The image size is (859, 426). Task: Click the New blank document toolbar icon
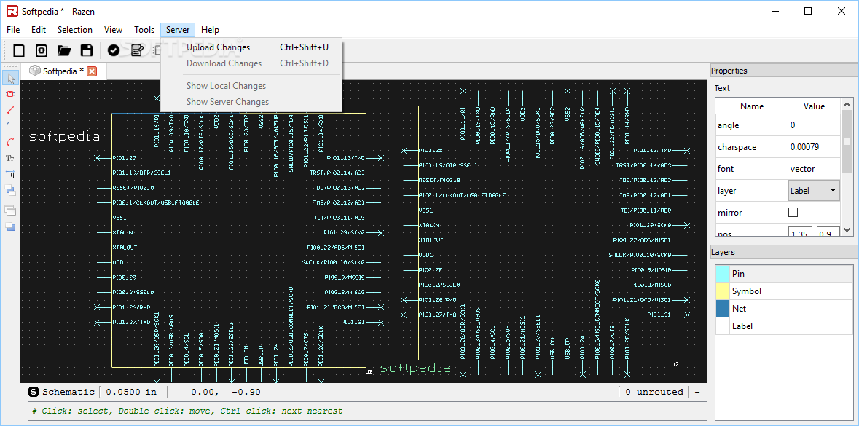(x=19, y=50)
